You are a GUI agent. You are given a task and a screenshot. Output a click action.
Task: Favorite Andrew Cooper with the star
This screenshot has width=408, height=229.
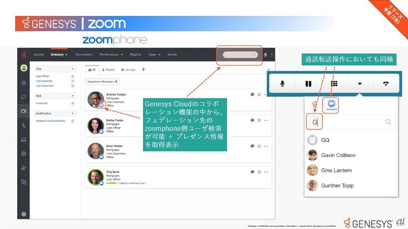[x=259, y=94]
